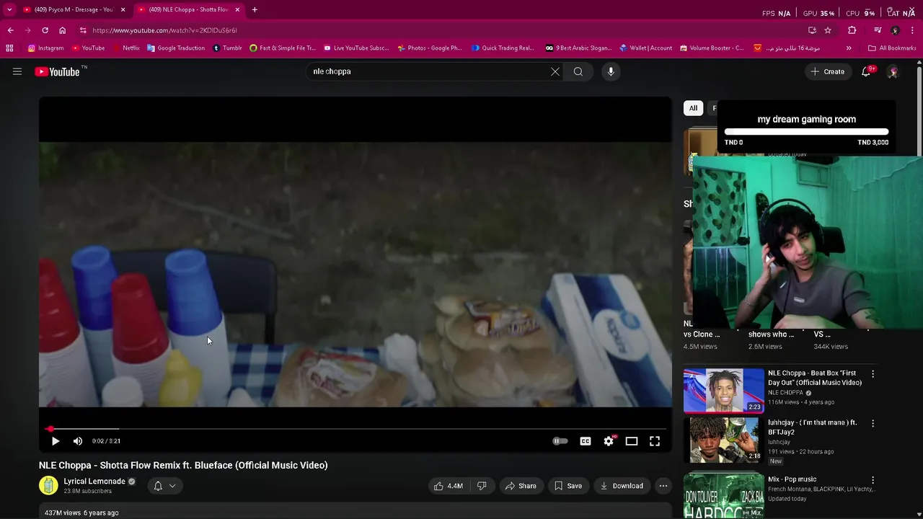Open a new browser tab with plus

[x=255, y=9]
